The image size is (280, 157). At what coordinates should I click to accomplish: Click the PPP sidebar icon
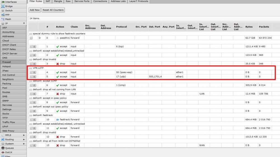(x=3, y=15)
